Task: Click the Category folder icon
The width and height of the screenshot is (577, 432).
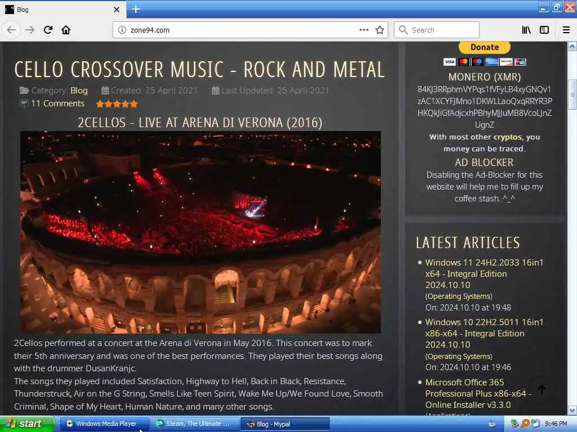Action: pos(24,91)
